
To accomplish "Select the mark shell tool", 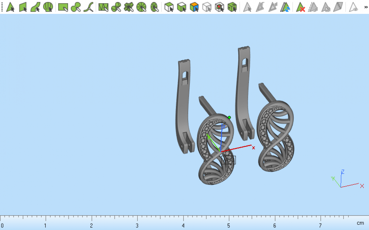I will coord(48,7).
